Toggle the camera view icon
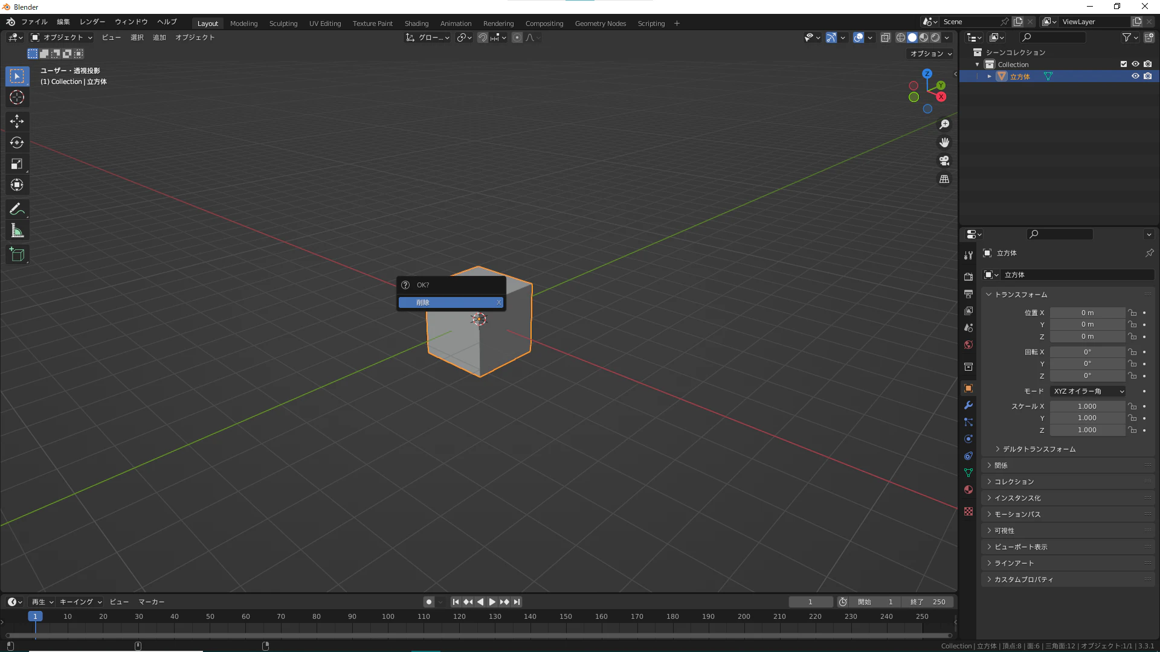1160x652 pixels. tap(944, 161)
